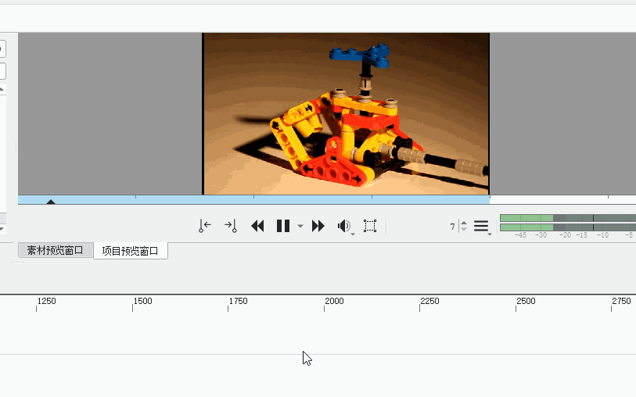Click the playhead triangle on monitor ruler
The width and height of the screenshot is (636, 397).
[50, 202]
